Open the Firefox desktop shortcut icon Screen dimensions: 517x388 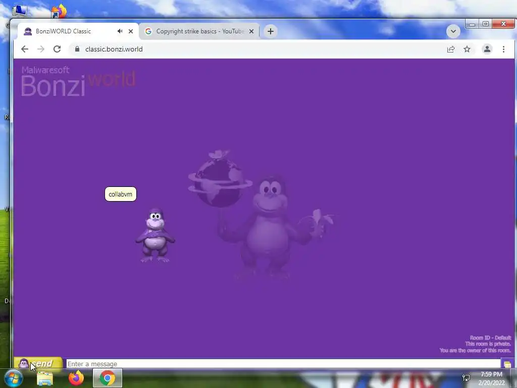59,11
